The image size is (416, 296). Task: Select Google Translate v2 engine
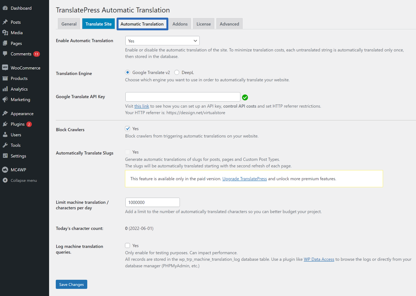[x=127, y=72]
